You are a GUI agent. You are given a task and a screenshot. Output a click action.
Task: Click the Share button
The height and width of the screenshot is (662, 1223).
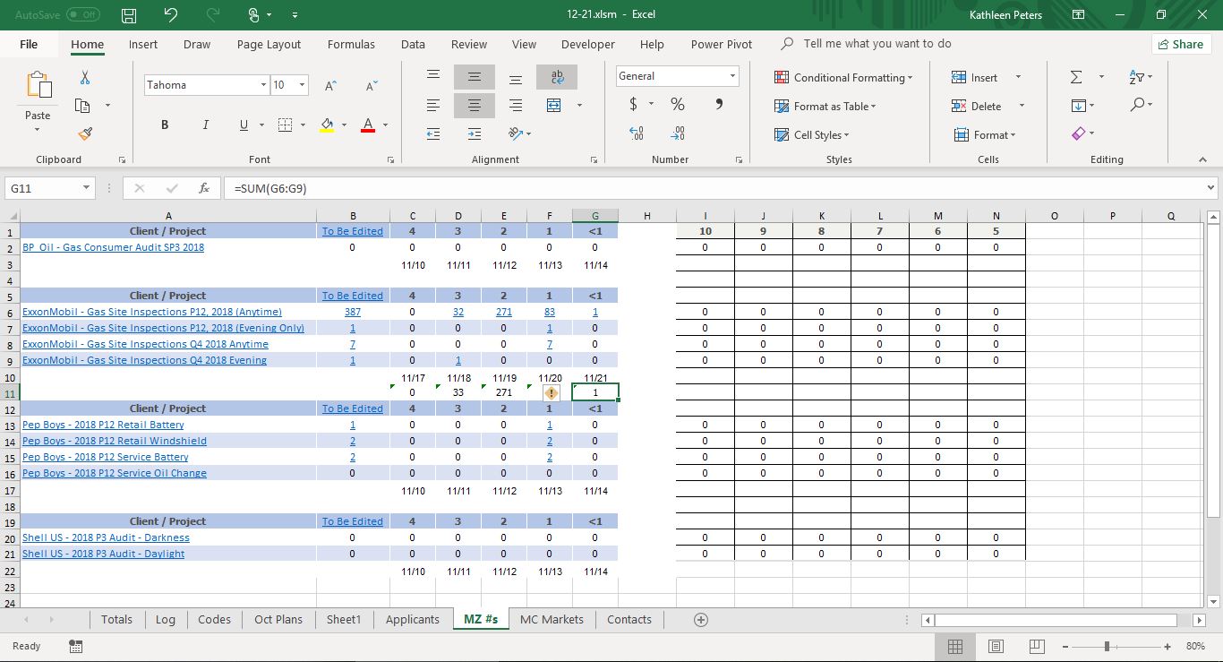1181,44
